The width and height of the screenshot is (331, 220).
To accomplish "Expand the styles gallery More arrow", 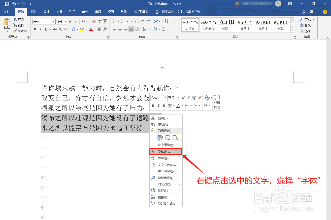I will (x=292, y=30).
